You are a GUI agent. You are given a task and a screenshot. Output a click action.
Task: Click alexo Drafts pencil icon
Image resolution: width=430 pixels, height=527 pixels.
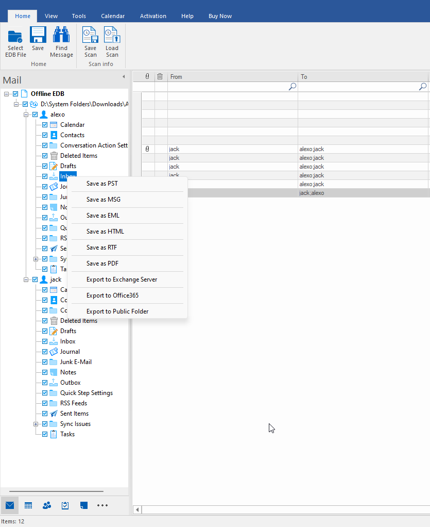tap(54, 166)
